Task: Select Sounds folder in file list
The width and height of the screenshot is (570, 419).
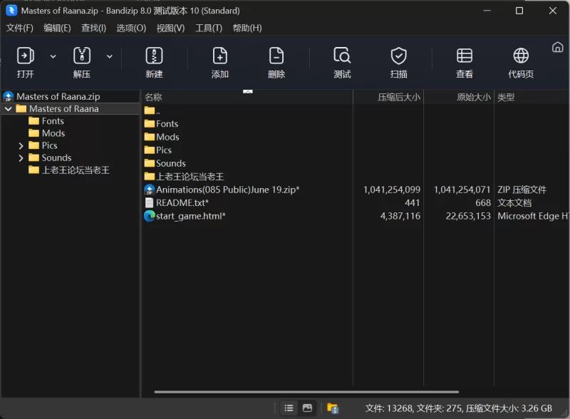Action: tap(170, 163)
